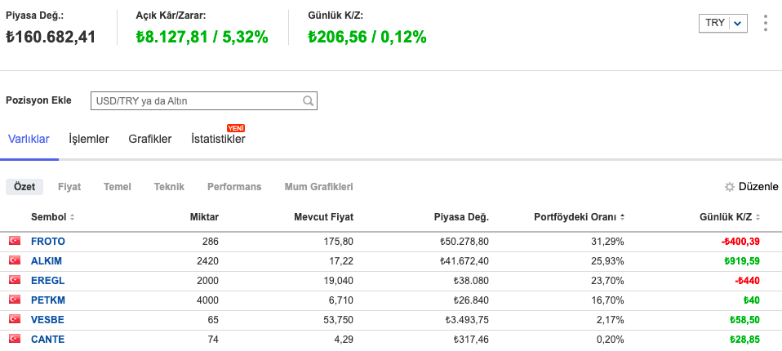Screen dimensions: 782x351
Task: Click the Turkish flag next to ALKIM
Action: click(14, 261)
